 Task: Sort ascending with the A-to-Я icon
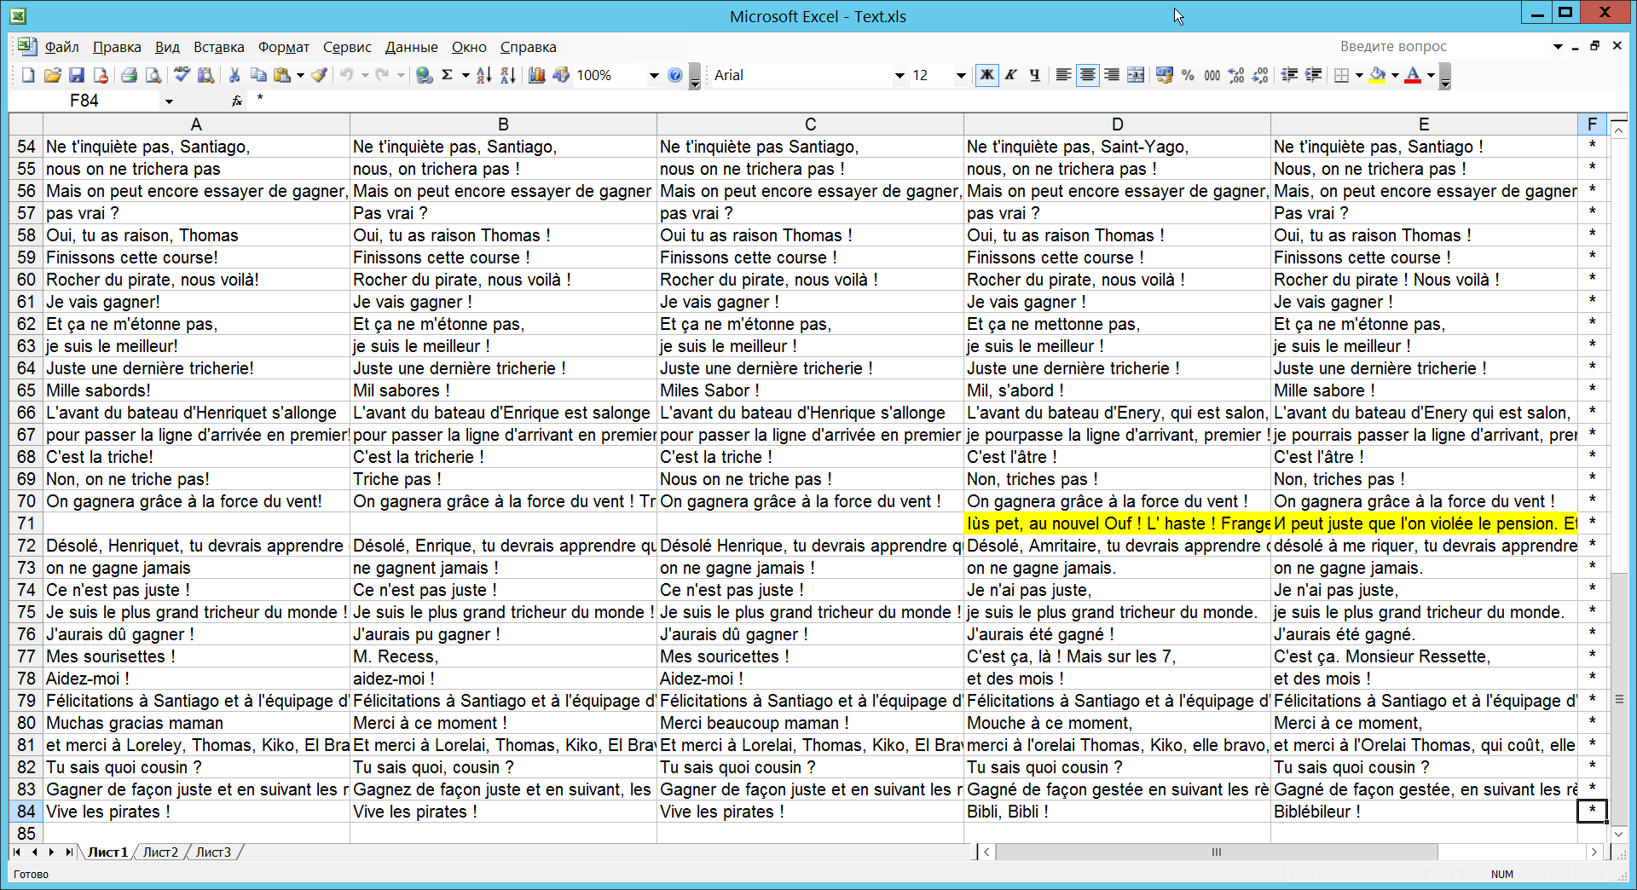pyautogui.click(x=483, y=76)
